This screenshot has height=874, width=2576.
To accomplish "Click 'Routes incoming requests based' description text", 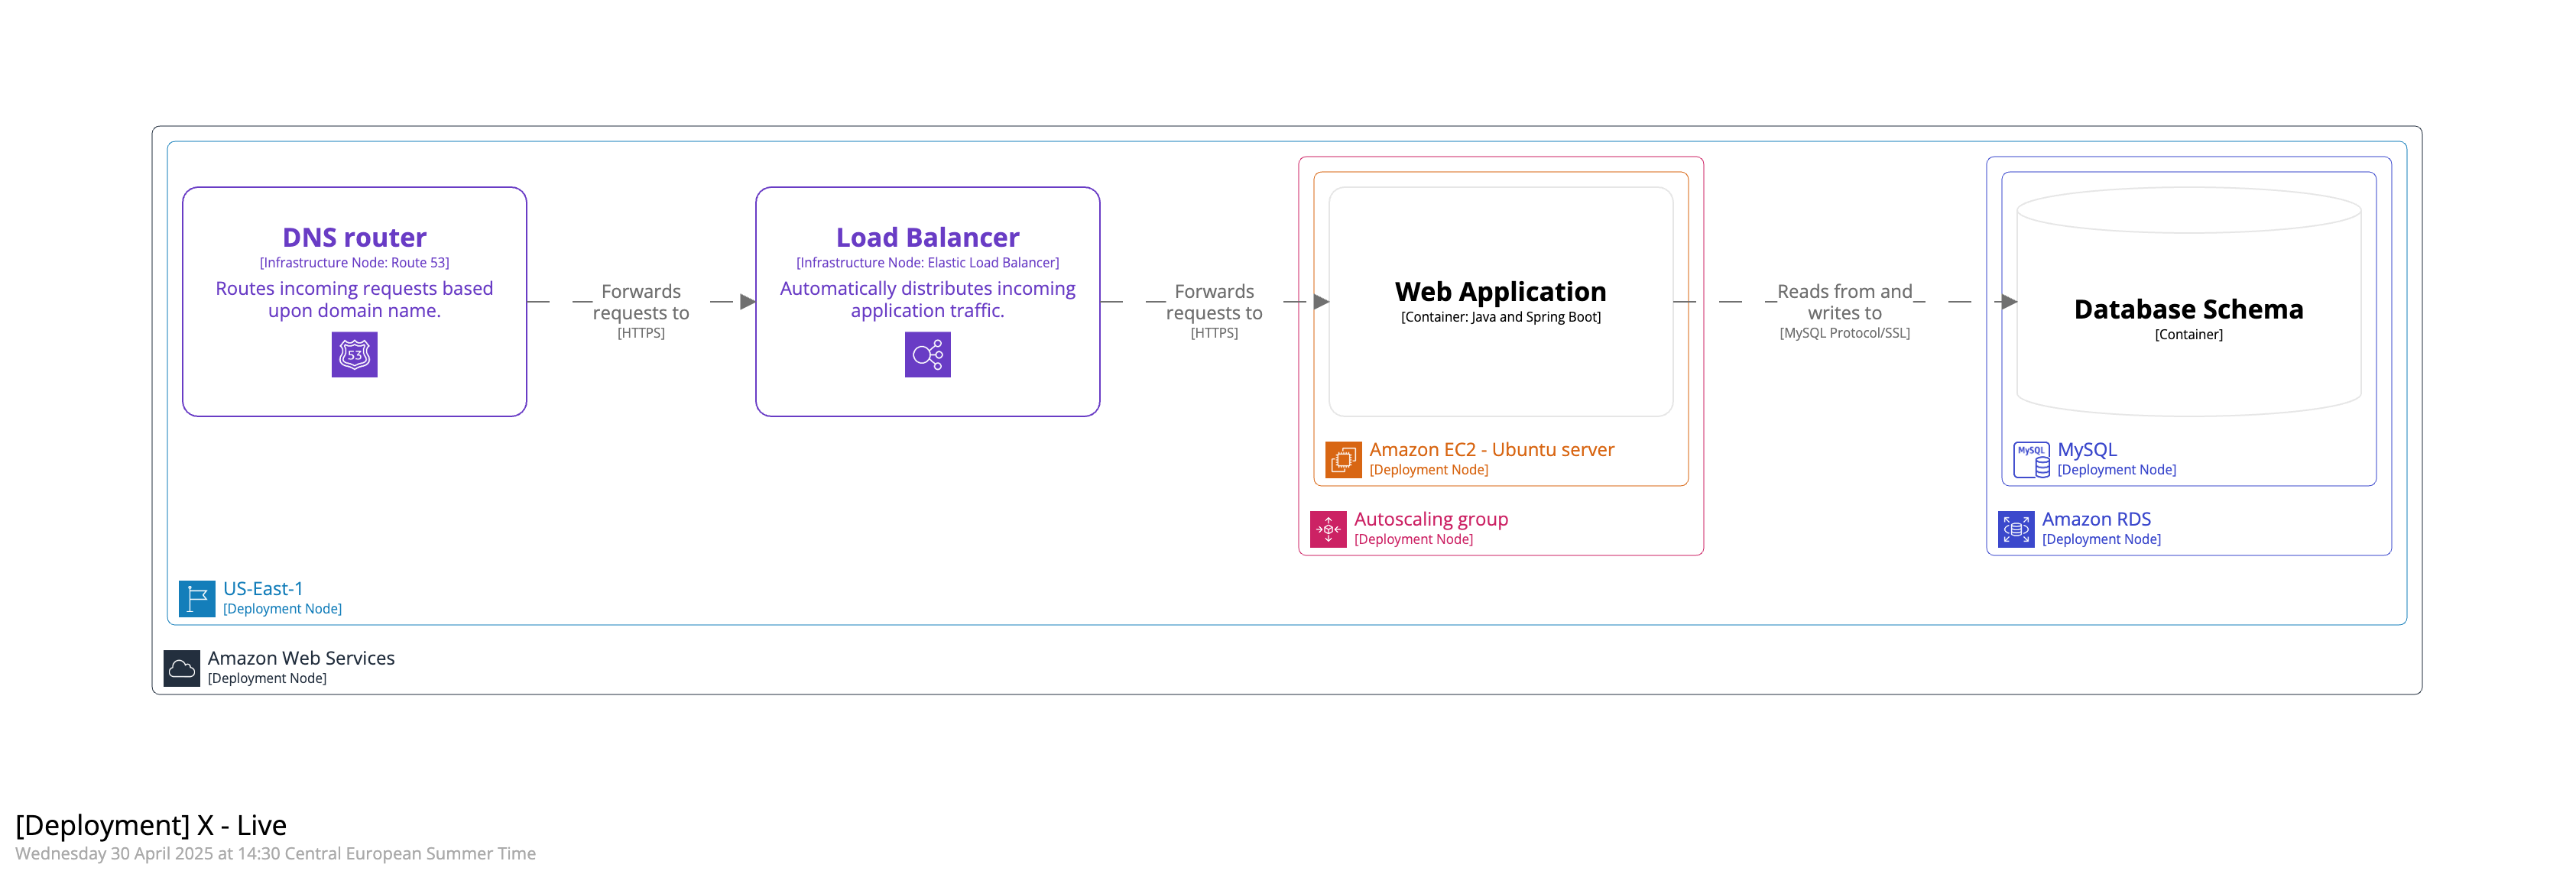I will [354, 288].
